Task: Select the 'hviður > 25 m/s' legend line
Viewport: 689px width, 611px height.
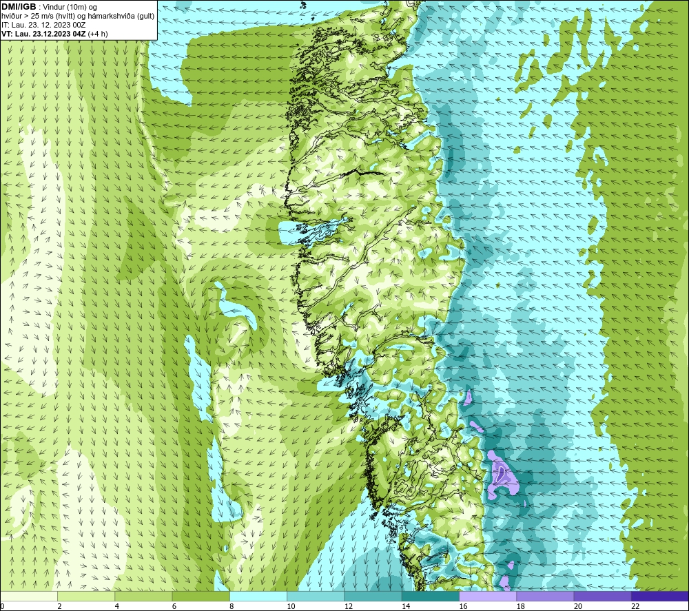Action: click(78, 17)
